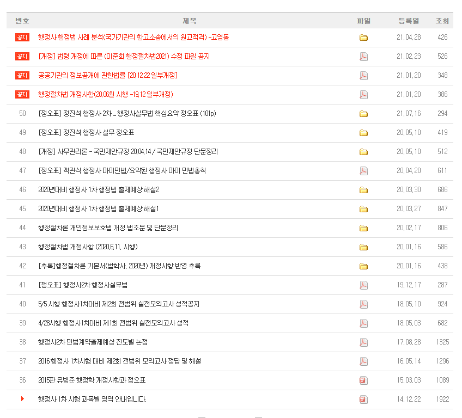Download PDF for the 이준희 행정절차법2021 notice
This screenshot has height=418, width=462.
363,57
